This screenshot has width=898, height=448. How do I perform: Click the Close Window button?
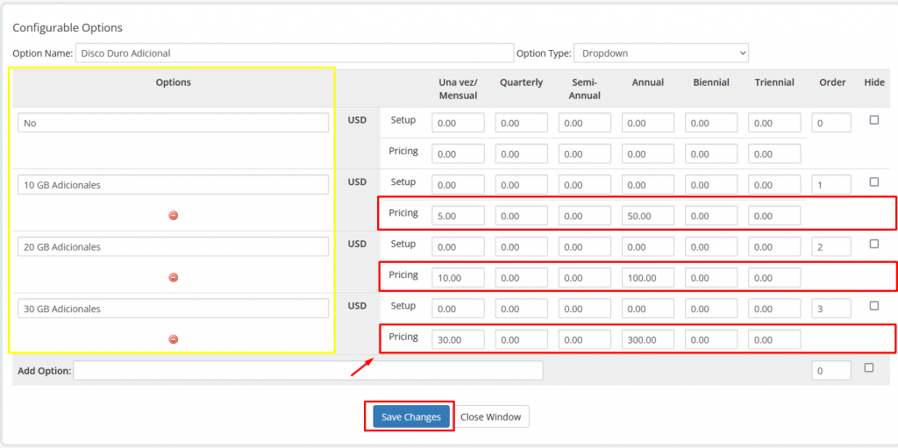tap(490, 416)
